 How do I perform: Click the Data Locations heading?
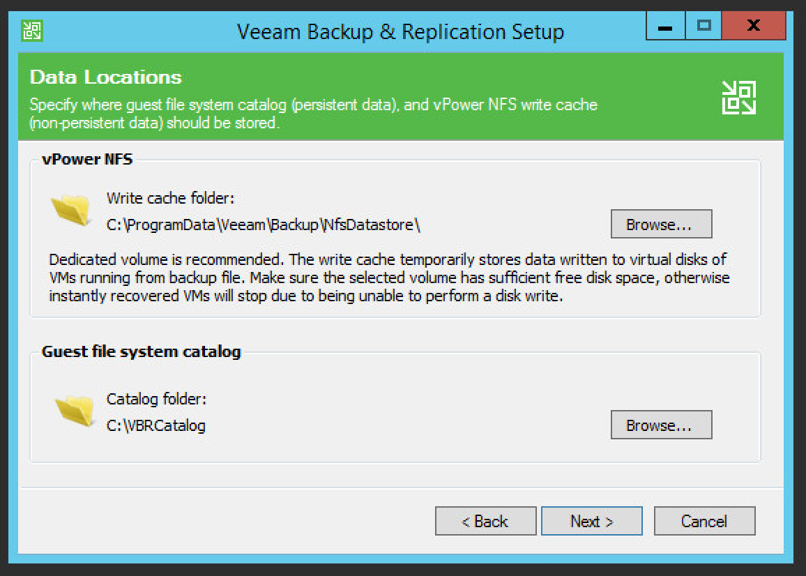coord(106,77)
